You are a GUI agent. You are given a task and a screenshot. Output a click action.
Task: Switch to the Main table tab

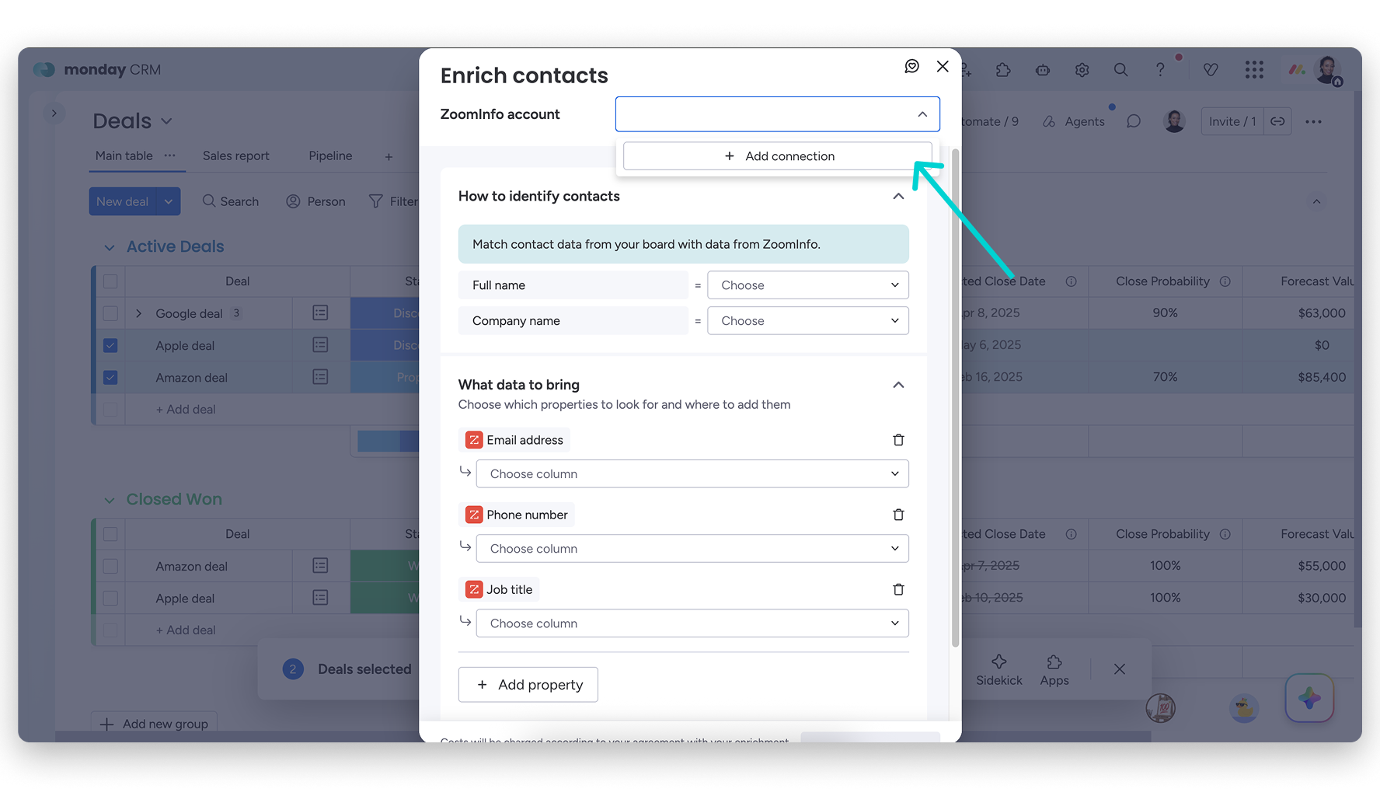(x=124, y=155)
